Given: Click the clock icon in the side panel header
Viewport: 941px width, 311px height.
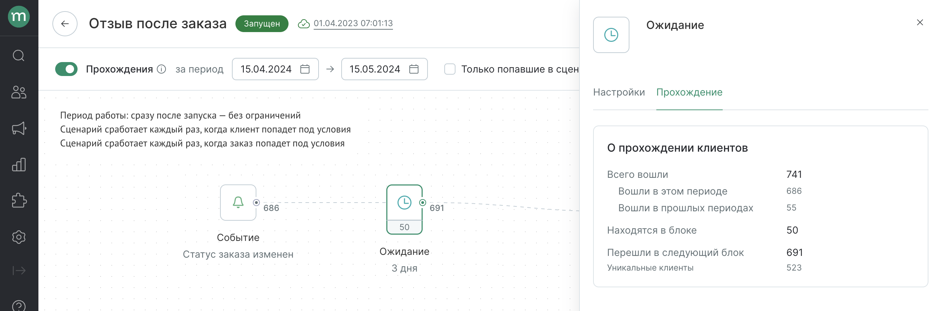Looking at the screenshot, I should (611, 35).
